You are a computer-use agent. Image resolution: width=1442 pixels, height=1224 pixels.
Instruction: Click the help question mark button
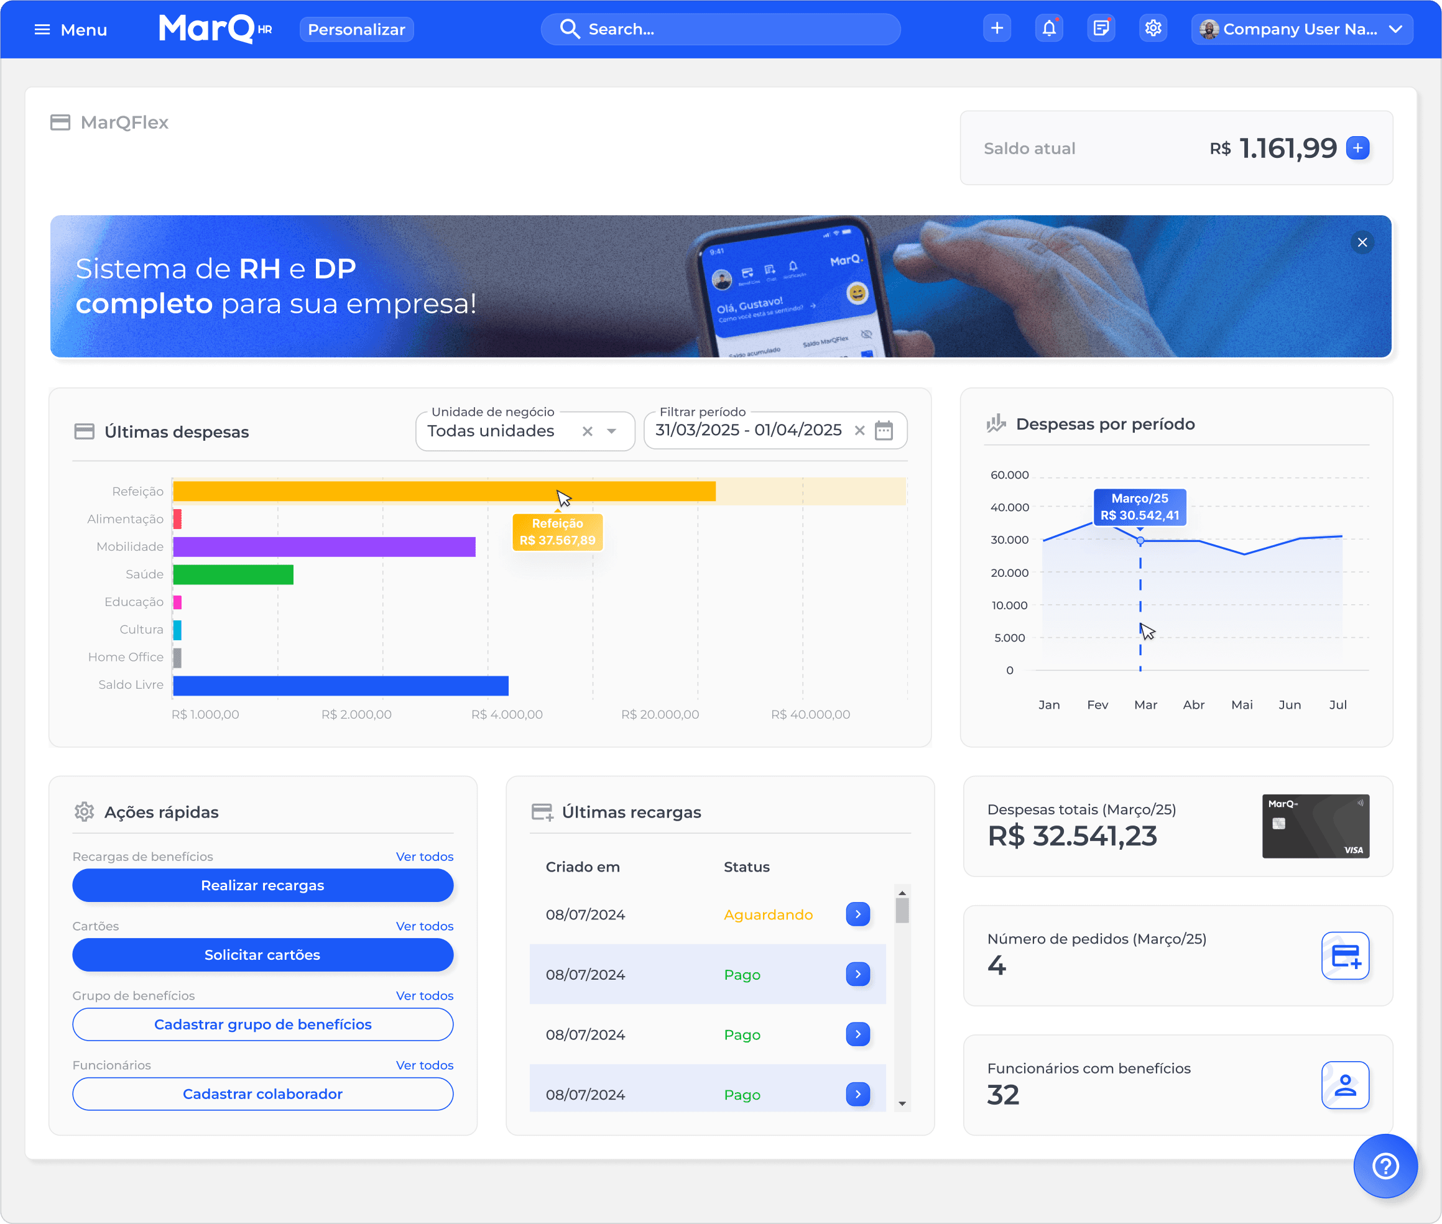(1385, 1165)
